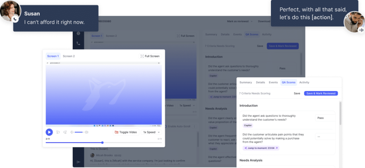Click the '7 Criteria Needs Scoring' text in front card
Image resolution: width=365 pixels, height=168 pixels.
pos(255,93)
